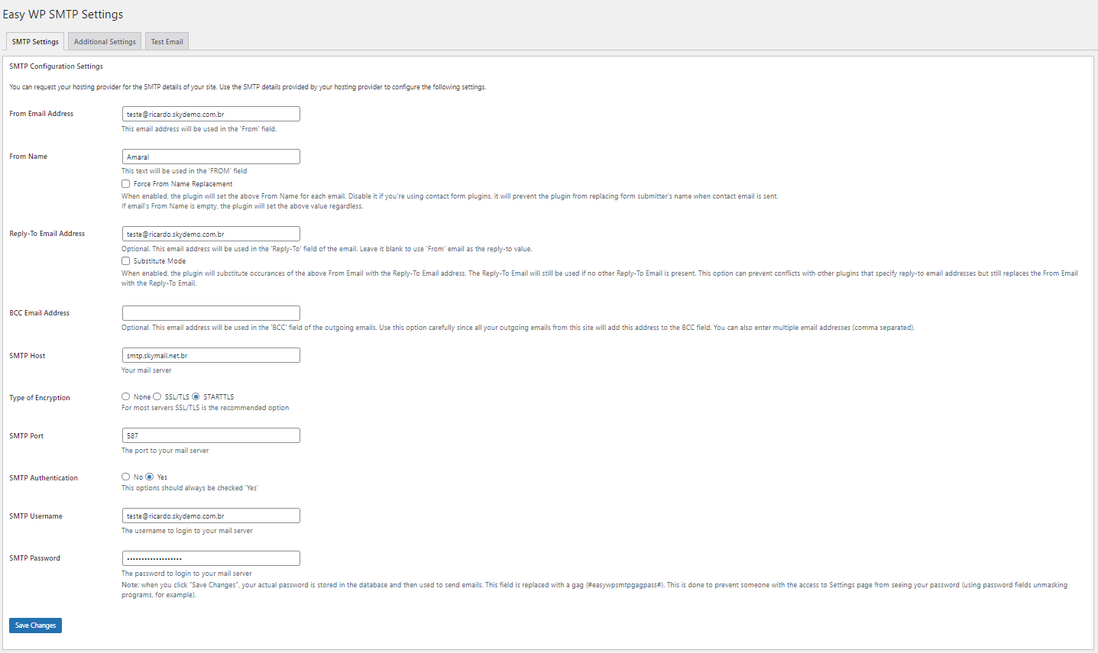Click the SMTP Username label
The image size is (1098, 653).
click(x=36, y=516)
